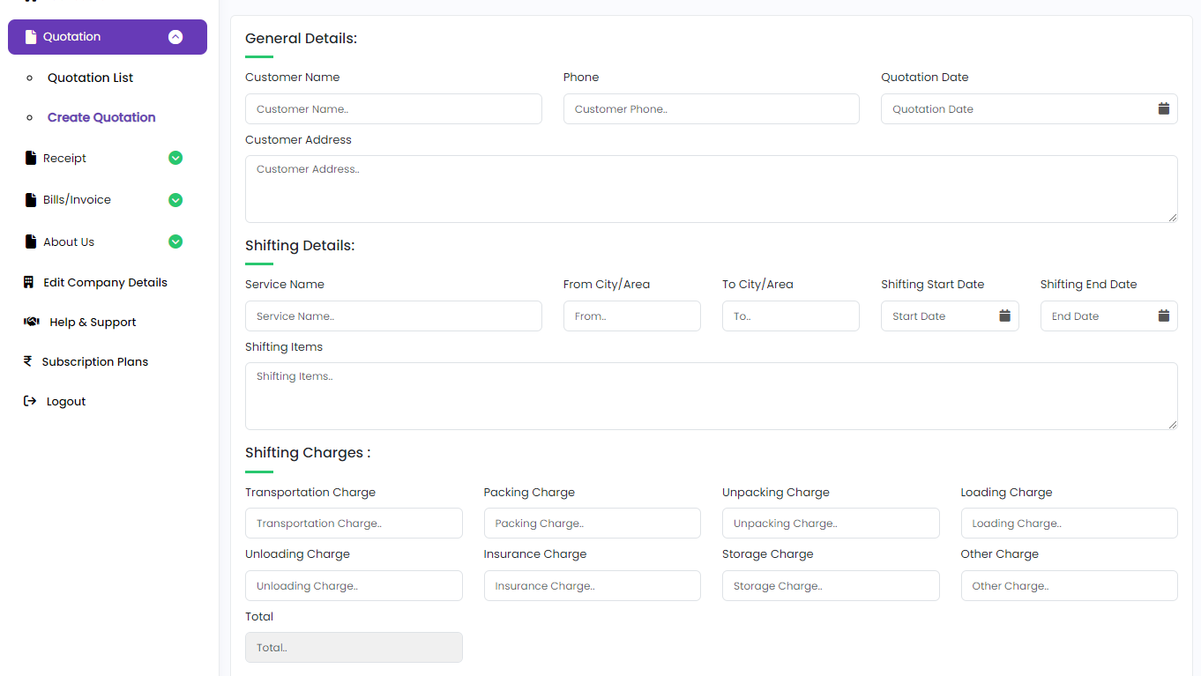Focus the Customer Name input field
Image resolution: width=1201 pixels, height=676 pixels.
[393, 109]
